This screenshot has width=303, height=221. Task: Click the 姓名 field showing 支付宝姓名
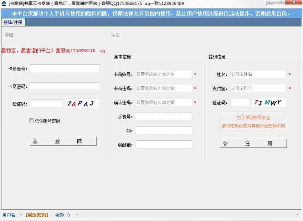259,74
